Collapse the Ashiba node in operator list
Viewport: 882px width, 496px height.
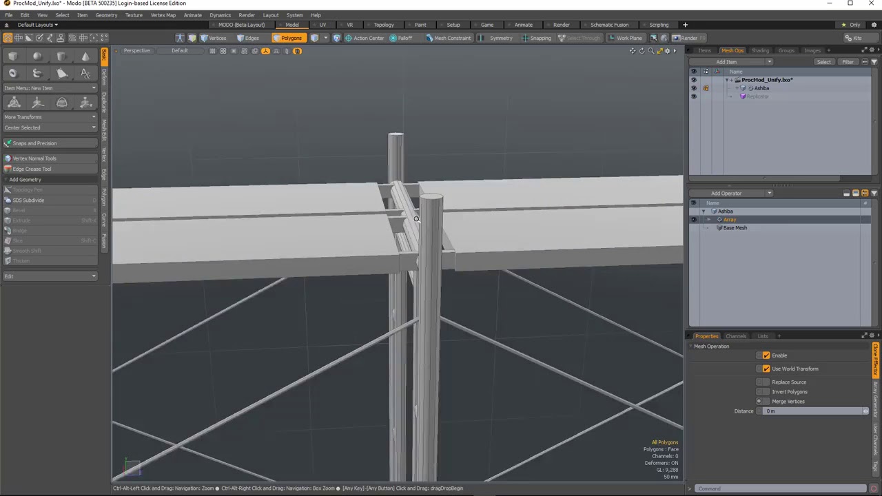pos(704,211)
